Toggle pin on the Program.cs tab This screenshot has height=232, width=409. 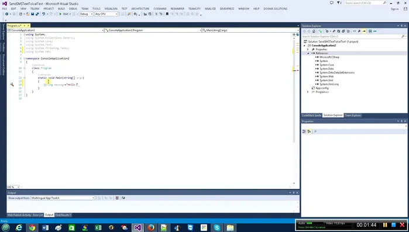25,26
